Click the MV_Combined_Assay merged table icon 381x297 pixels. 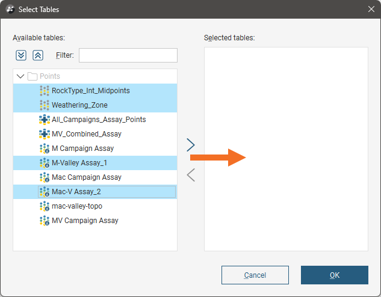[45, 134]
